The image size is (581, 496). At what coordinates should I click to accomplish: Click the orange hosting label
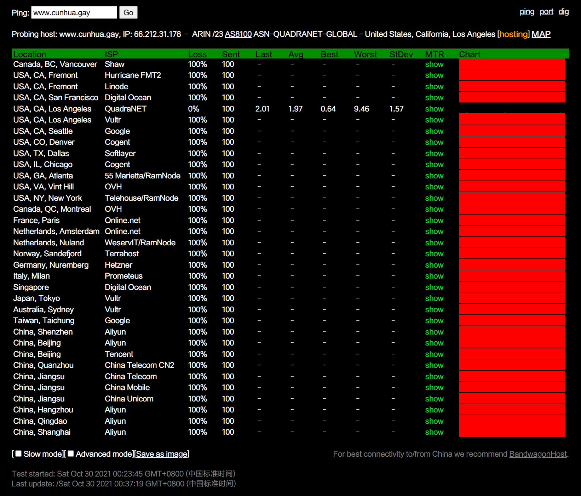[x=513, y=34]
